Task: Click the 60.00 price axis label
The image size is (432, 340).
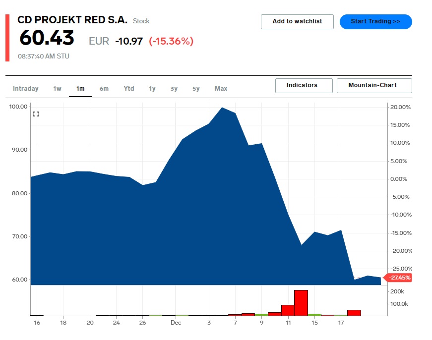Action: (x=19, y=280)
